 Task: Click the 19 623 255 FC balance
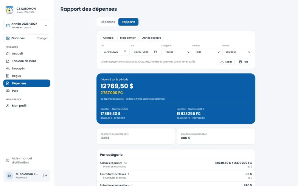(x=189, y=113)
